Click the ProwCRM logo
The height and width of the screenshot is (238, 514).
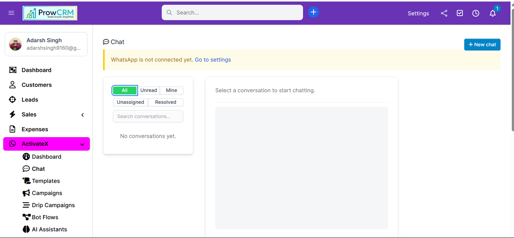point(50,13)
